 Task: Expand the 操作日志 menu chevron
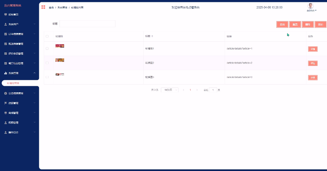35,132
